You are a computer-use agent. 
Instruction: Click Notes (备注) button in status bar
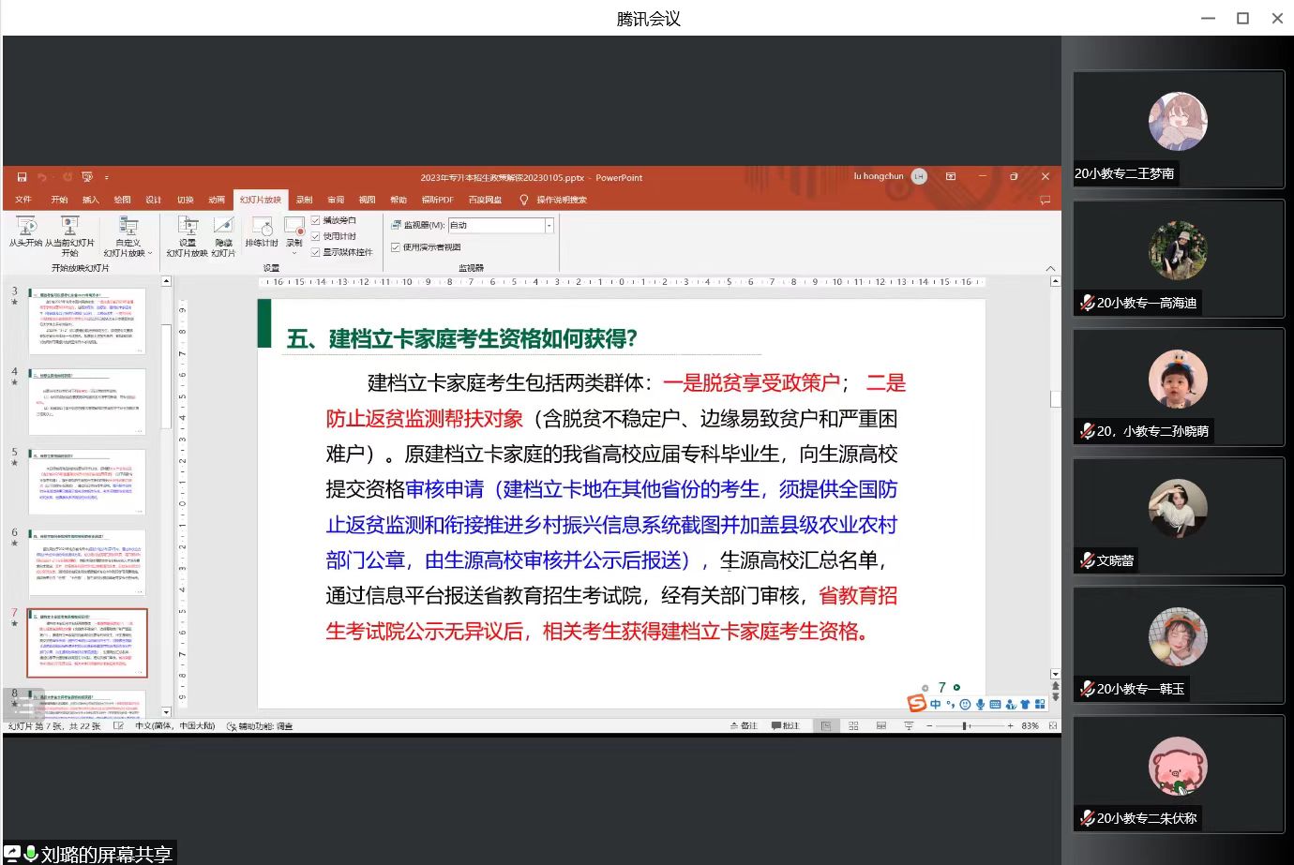tap(744, 726)
